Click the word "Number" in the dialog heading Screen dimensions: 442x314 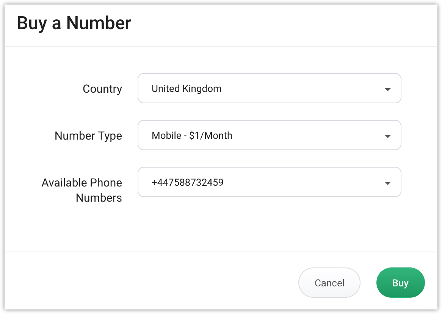pos(99,23)
